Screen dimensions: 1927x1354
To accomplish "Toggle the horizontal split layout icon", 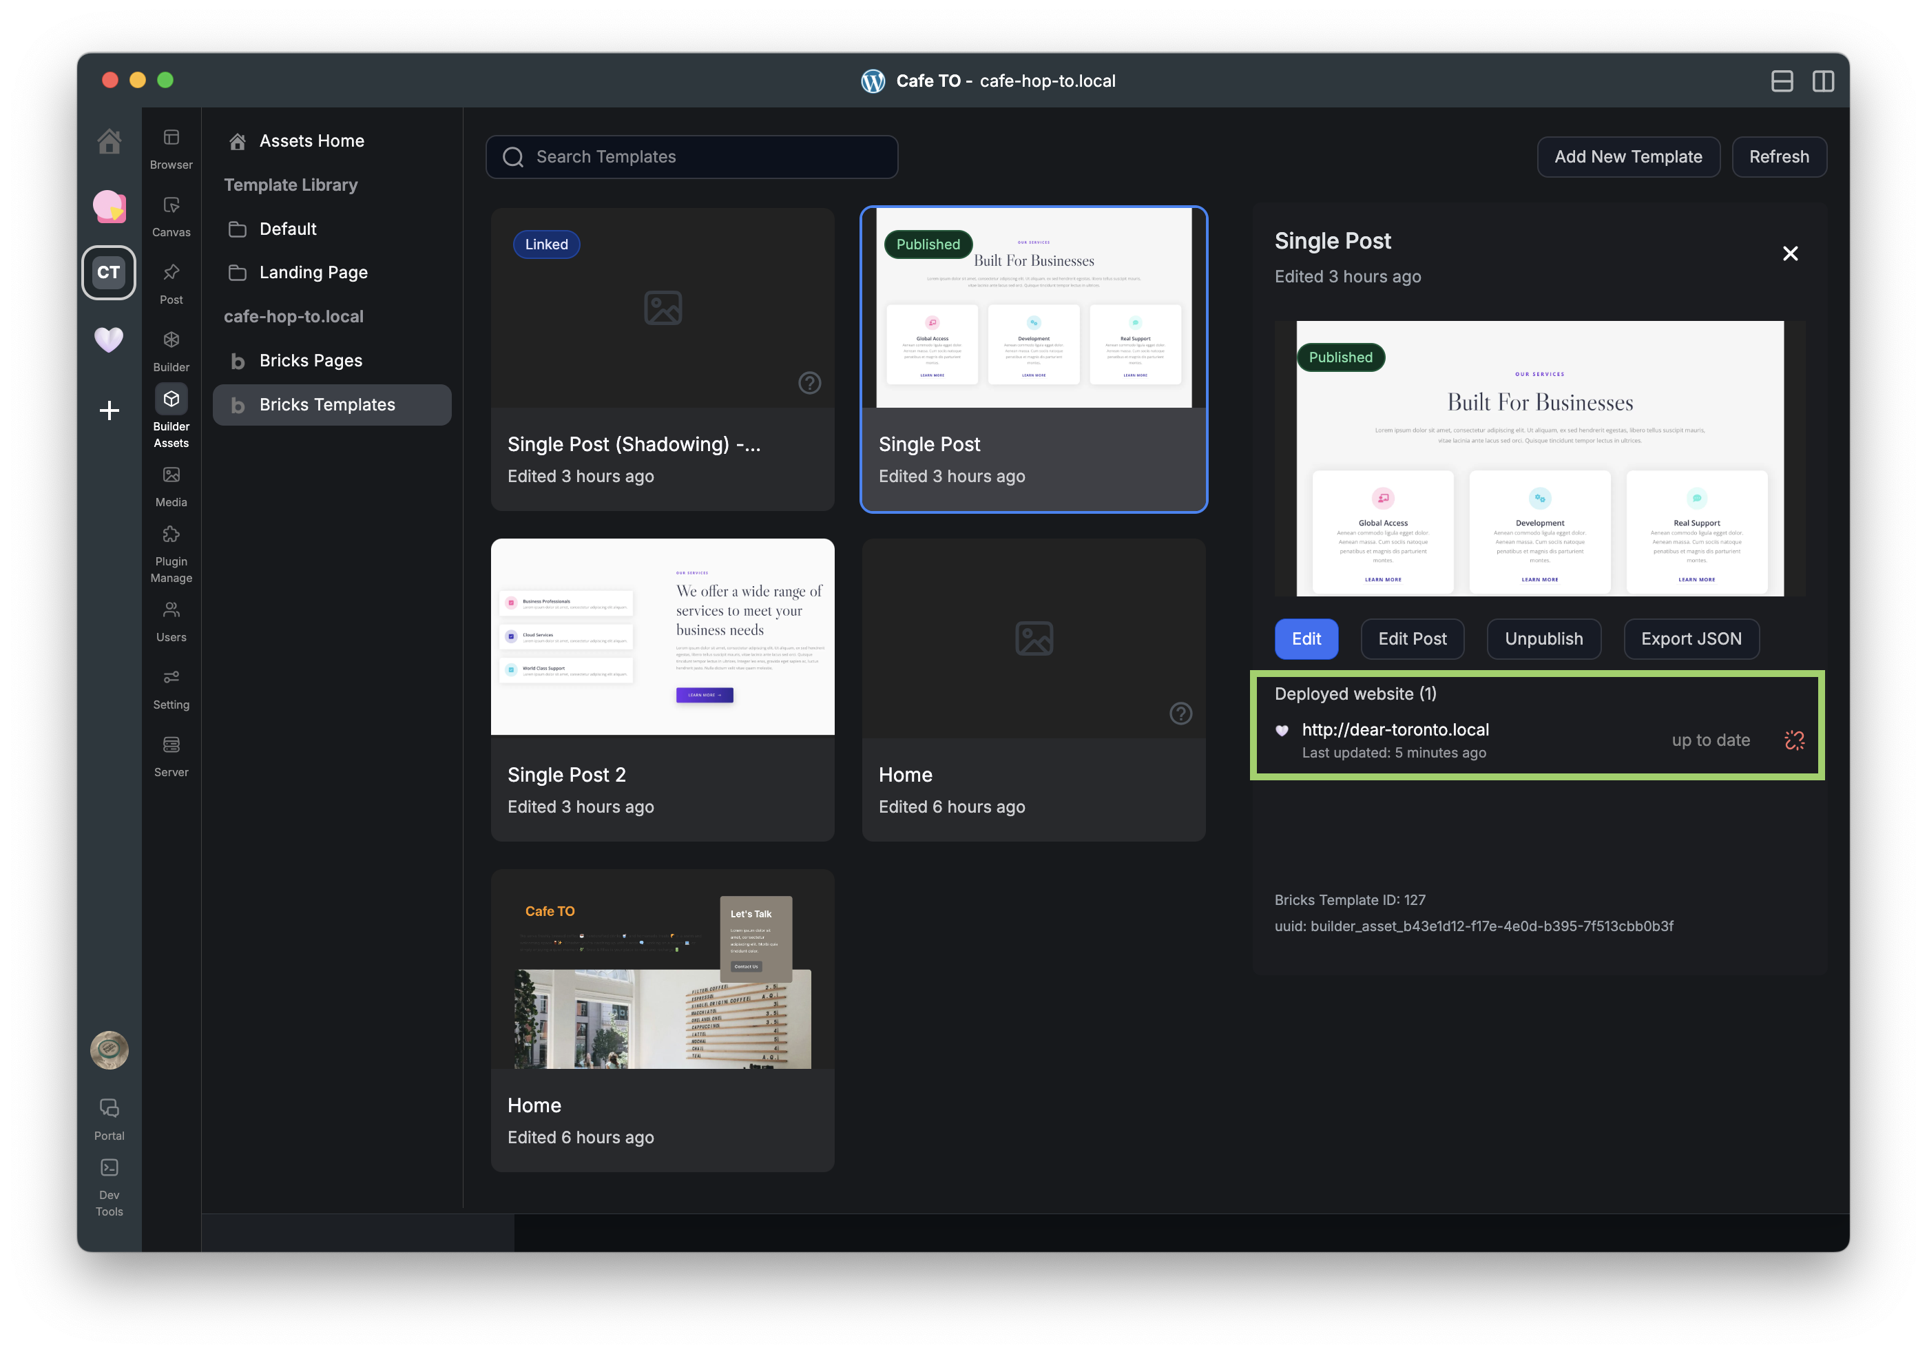I will [x=1782, y=81].
